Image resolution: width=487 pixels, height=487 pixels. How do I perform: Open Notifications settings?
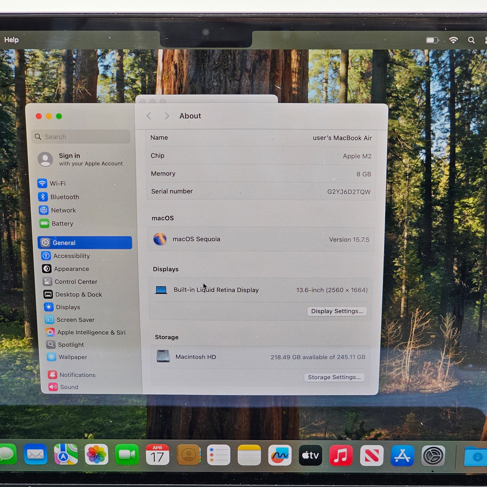(x=77, y=375)
